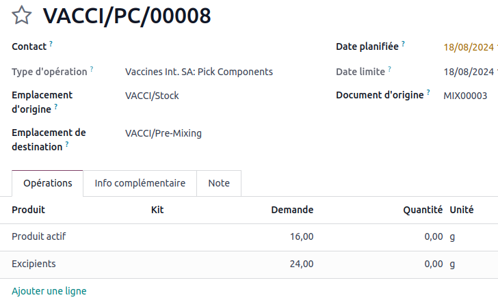Select the Produit actif row
The width and height of the screenshot is (498, 302).
pyautogui.click(x=39, y=237)
